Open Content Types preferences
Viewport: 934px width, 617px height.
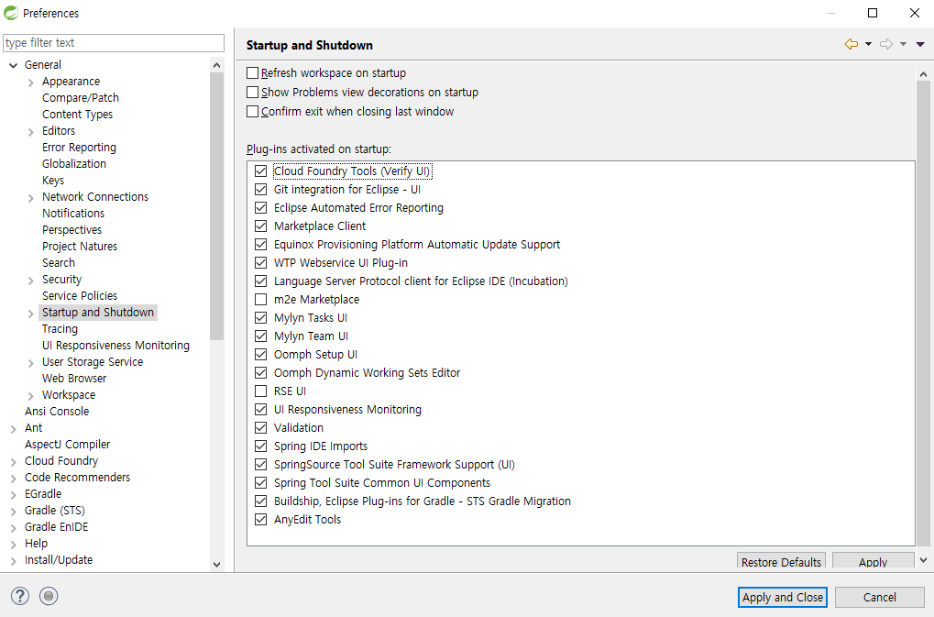[77, 115]
